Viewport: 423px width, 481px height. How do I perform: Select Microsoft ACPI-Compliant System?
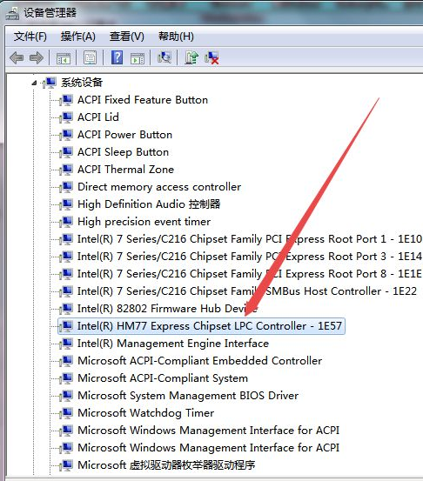pyautogui.click(x=163, y=377)
